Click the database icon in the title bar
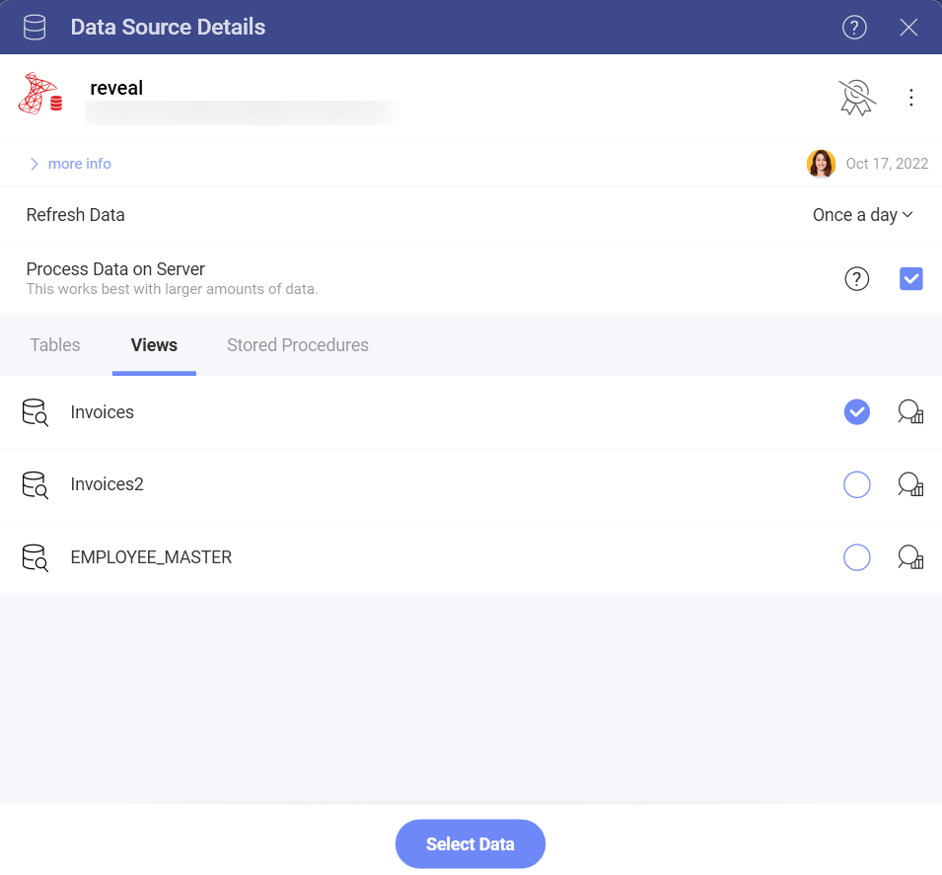The image size is (942, 875). point(34,27)
